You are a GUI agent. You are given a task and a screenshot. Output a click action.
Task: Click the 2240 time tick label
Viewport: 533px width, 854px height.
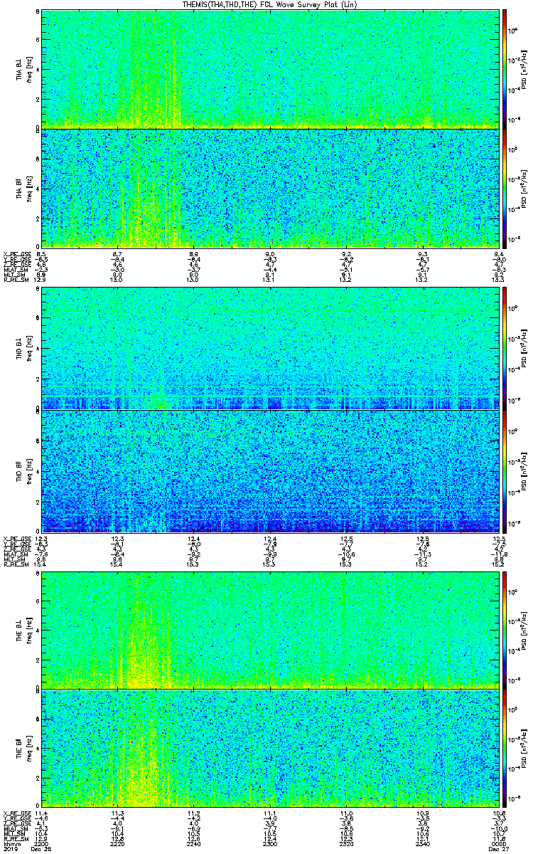point(193,844)
